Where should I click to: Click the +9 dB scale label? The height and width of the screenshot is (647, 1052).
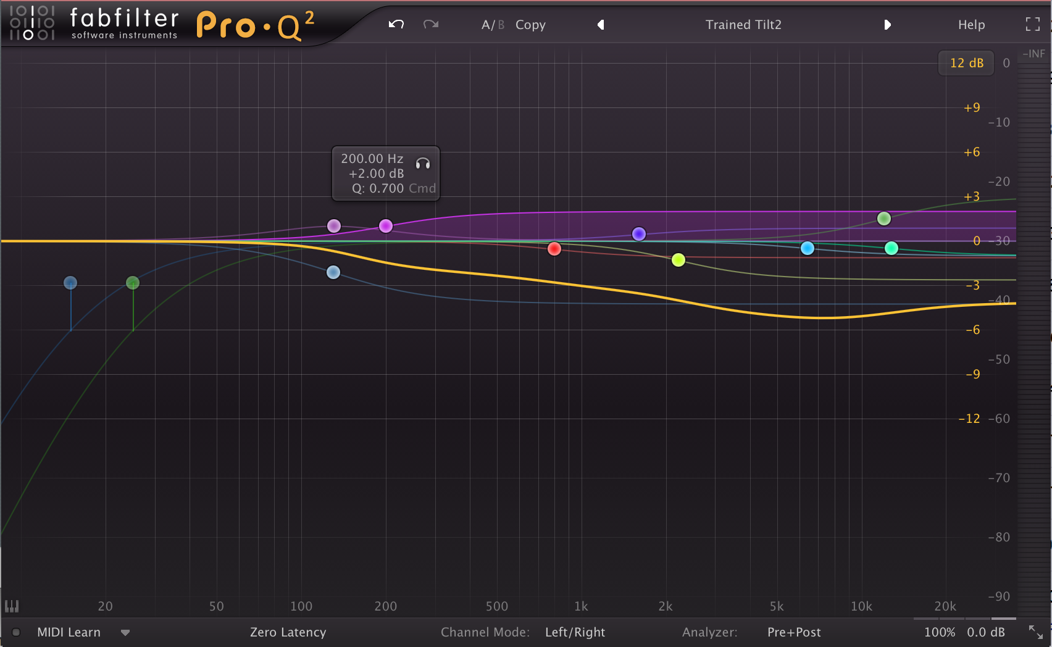click(972, 107)
